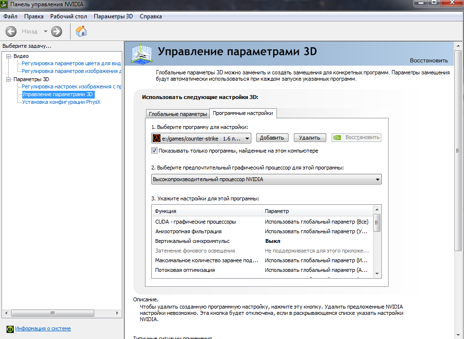Click the Параметр column header
Screen dimensions: 464x339
pyautogui.click(x=317, y=211)
